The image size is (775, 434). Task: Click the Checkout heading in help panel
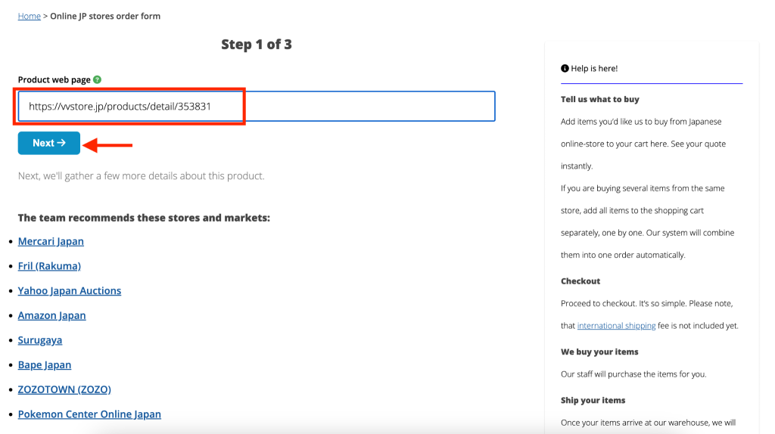point(580,281)
